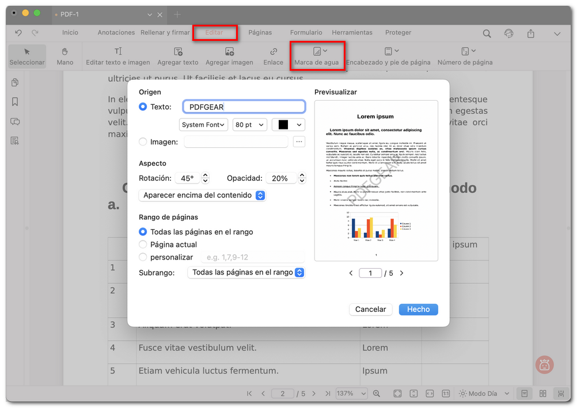
Task: Jump to last page in the status bar
Action: click(328, 394)
